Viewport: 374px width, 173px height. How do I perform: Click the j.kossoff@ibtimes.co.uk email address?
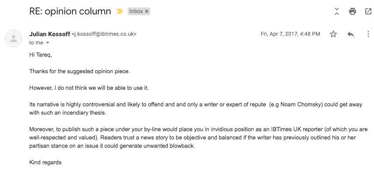pos(104,34)
